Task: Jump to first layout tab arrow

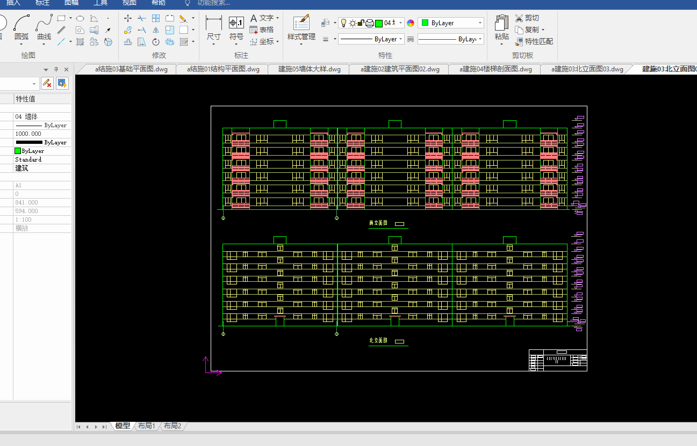Action: (x=78, y=427)
